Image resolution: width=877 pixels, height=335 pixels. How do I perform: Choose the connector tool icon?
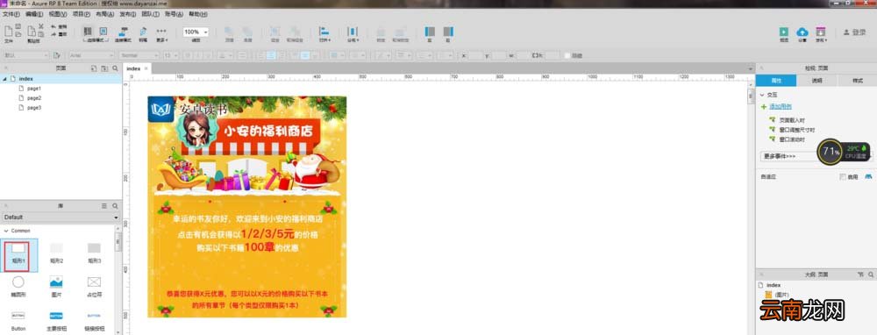tap(123, 32)
